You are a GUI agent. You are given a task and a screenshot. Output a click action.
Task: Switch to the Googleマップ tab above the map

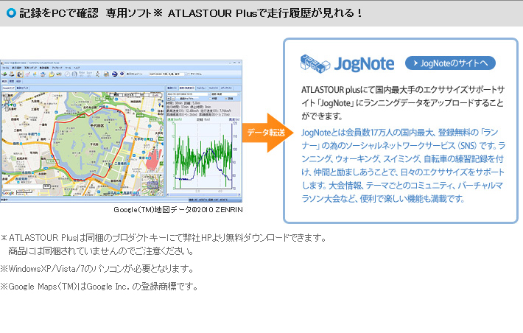click(8, 88)
